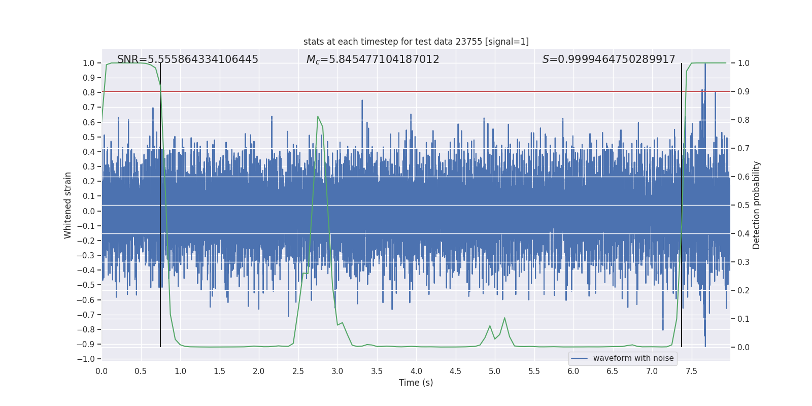Click the 0.5 tick on right probability axis
Viewport: 812px width, 406px height.
pyautogui.click(x=743, y=206)
